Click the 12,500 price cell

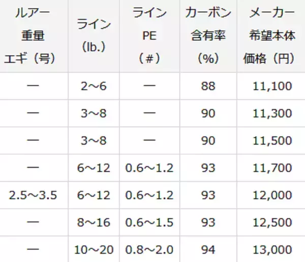tap(272, 222)
